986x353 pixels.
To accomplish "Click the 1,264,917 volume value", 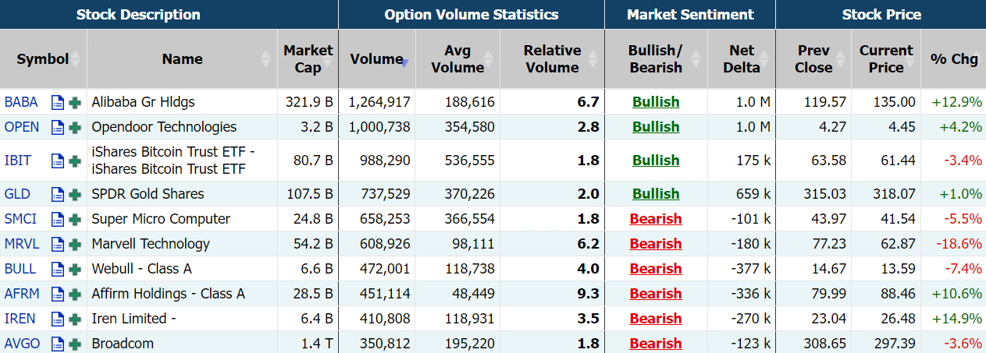I will [379, 102].
